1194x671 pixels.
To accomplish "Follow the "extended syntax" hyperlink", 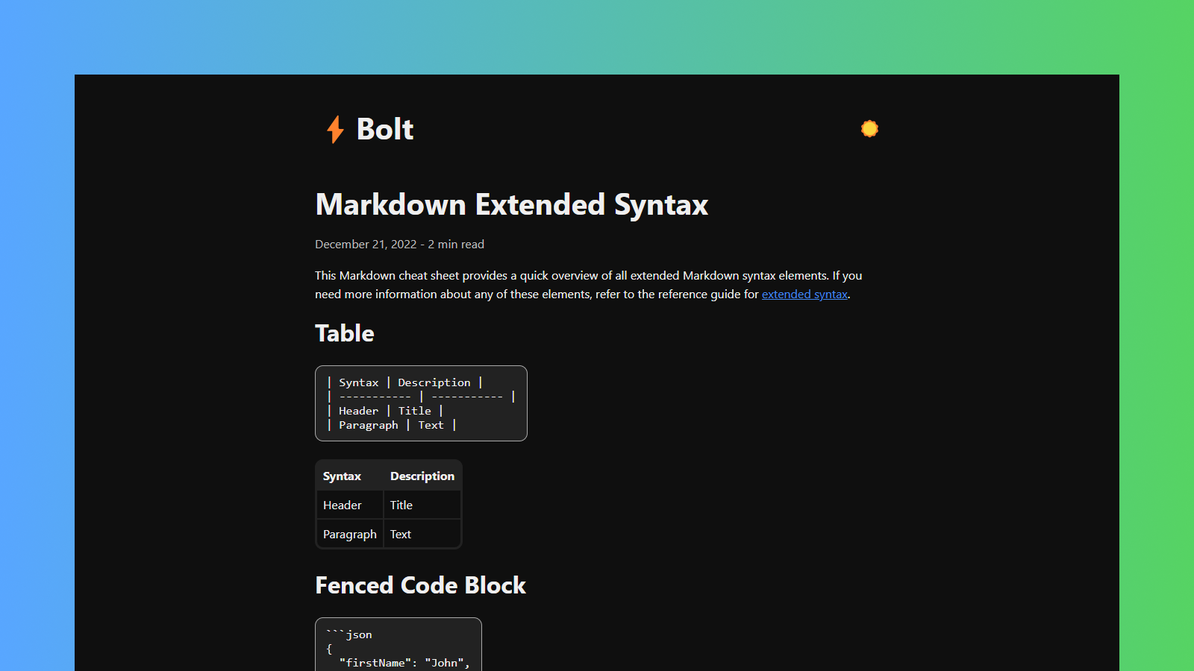I will (804, 294).
